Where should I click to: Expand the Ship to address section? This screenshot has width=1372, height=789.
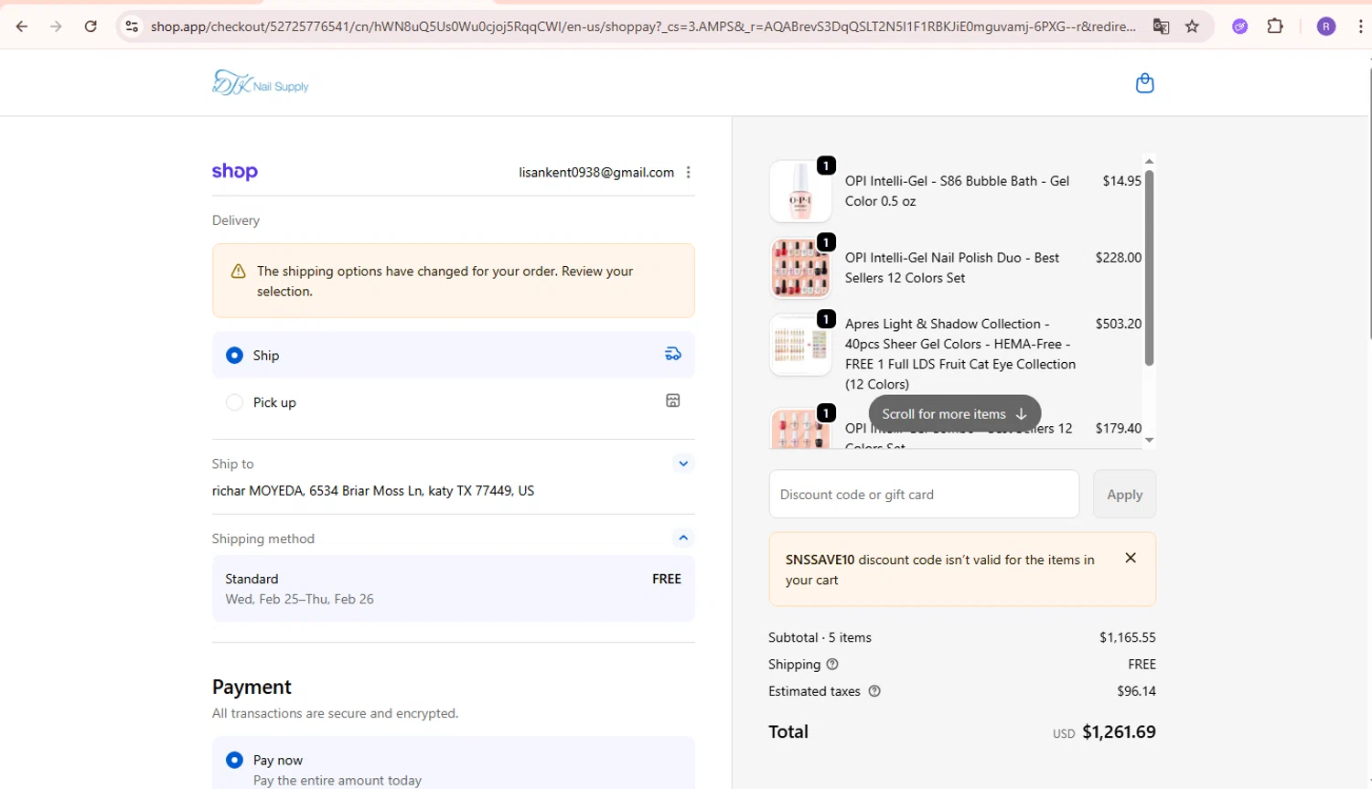683,464
